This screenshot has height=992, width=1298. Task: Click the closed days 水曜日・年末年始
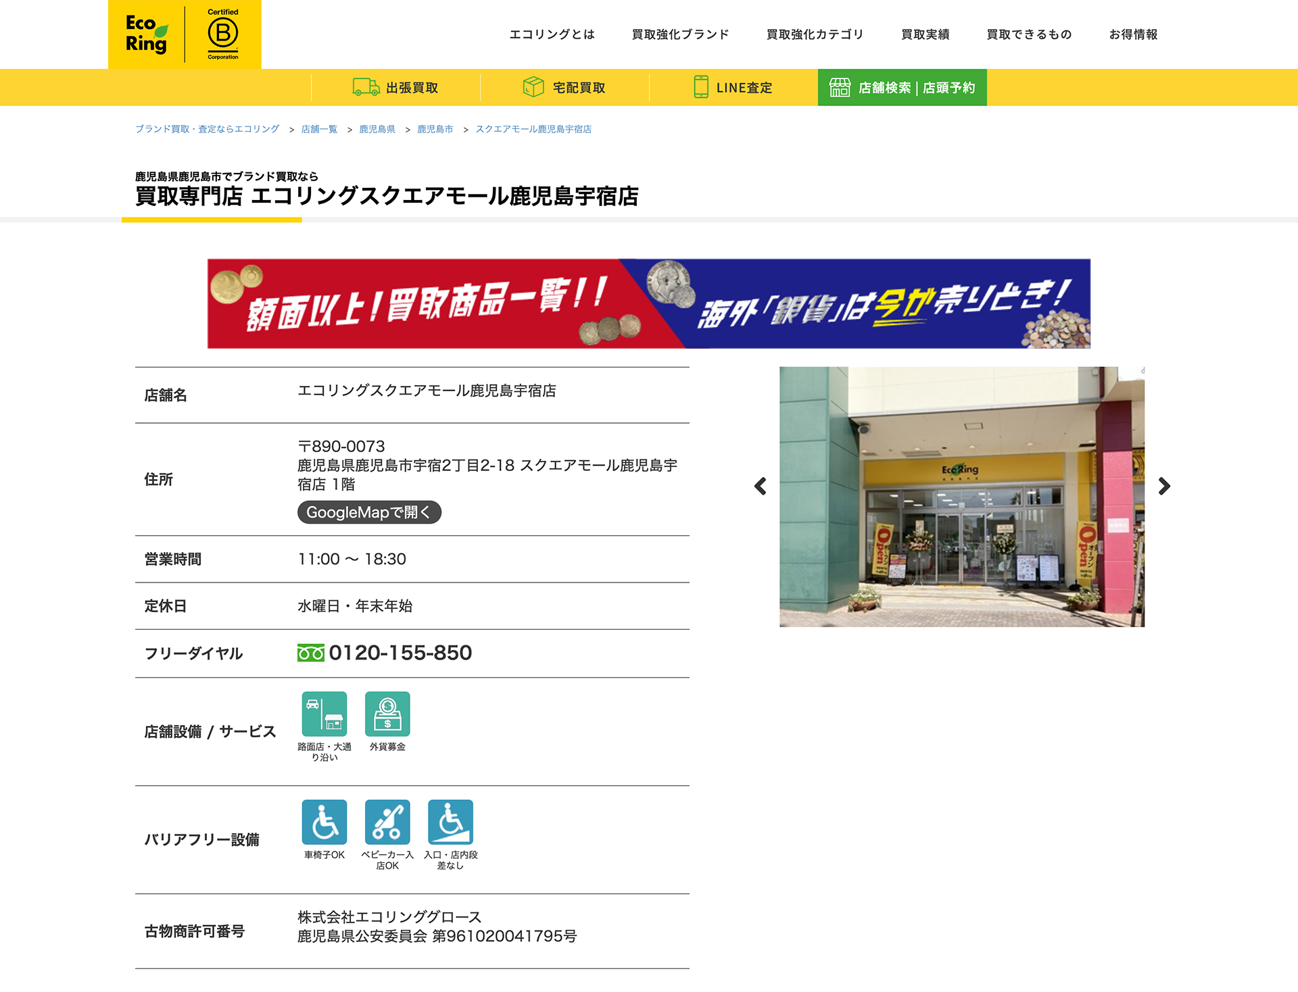click(x=355, y=606)
